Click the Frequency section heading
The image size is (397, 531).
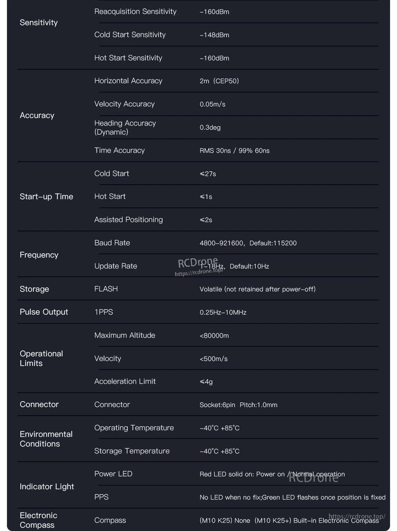coord(39,255)
